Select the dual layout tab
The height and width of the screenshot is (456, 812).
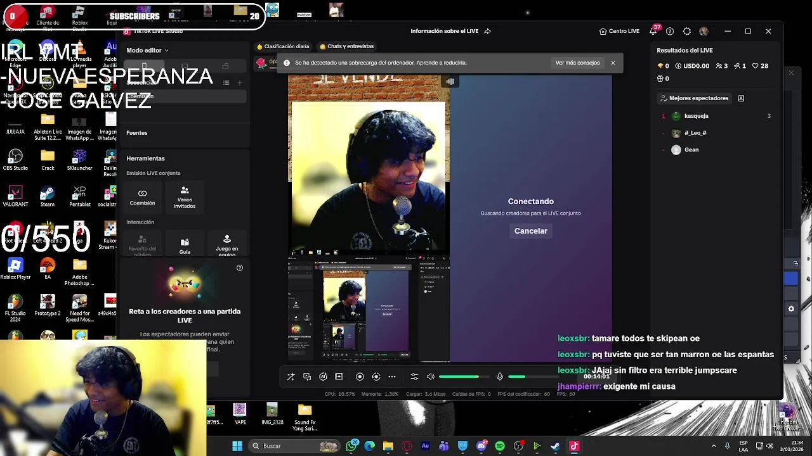pyautogui.click(x=225, y=66)
